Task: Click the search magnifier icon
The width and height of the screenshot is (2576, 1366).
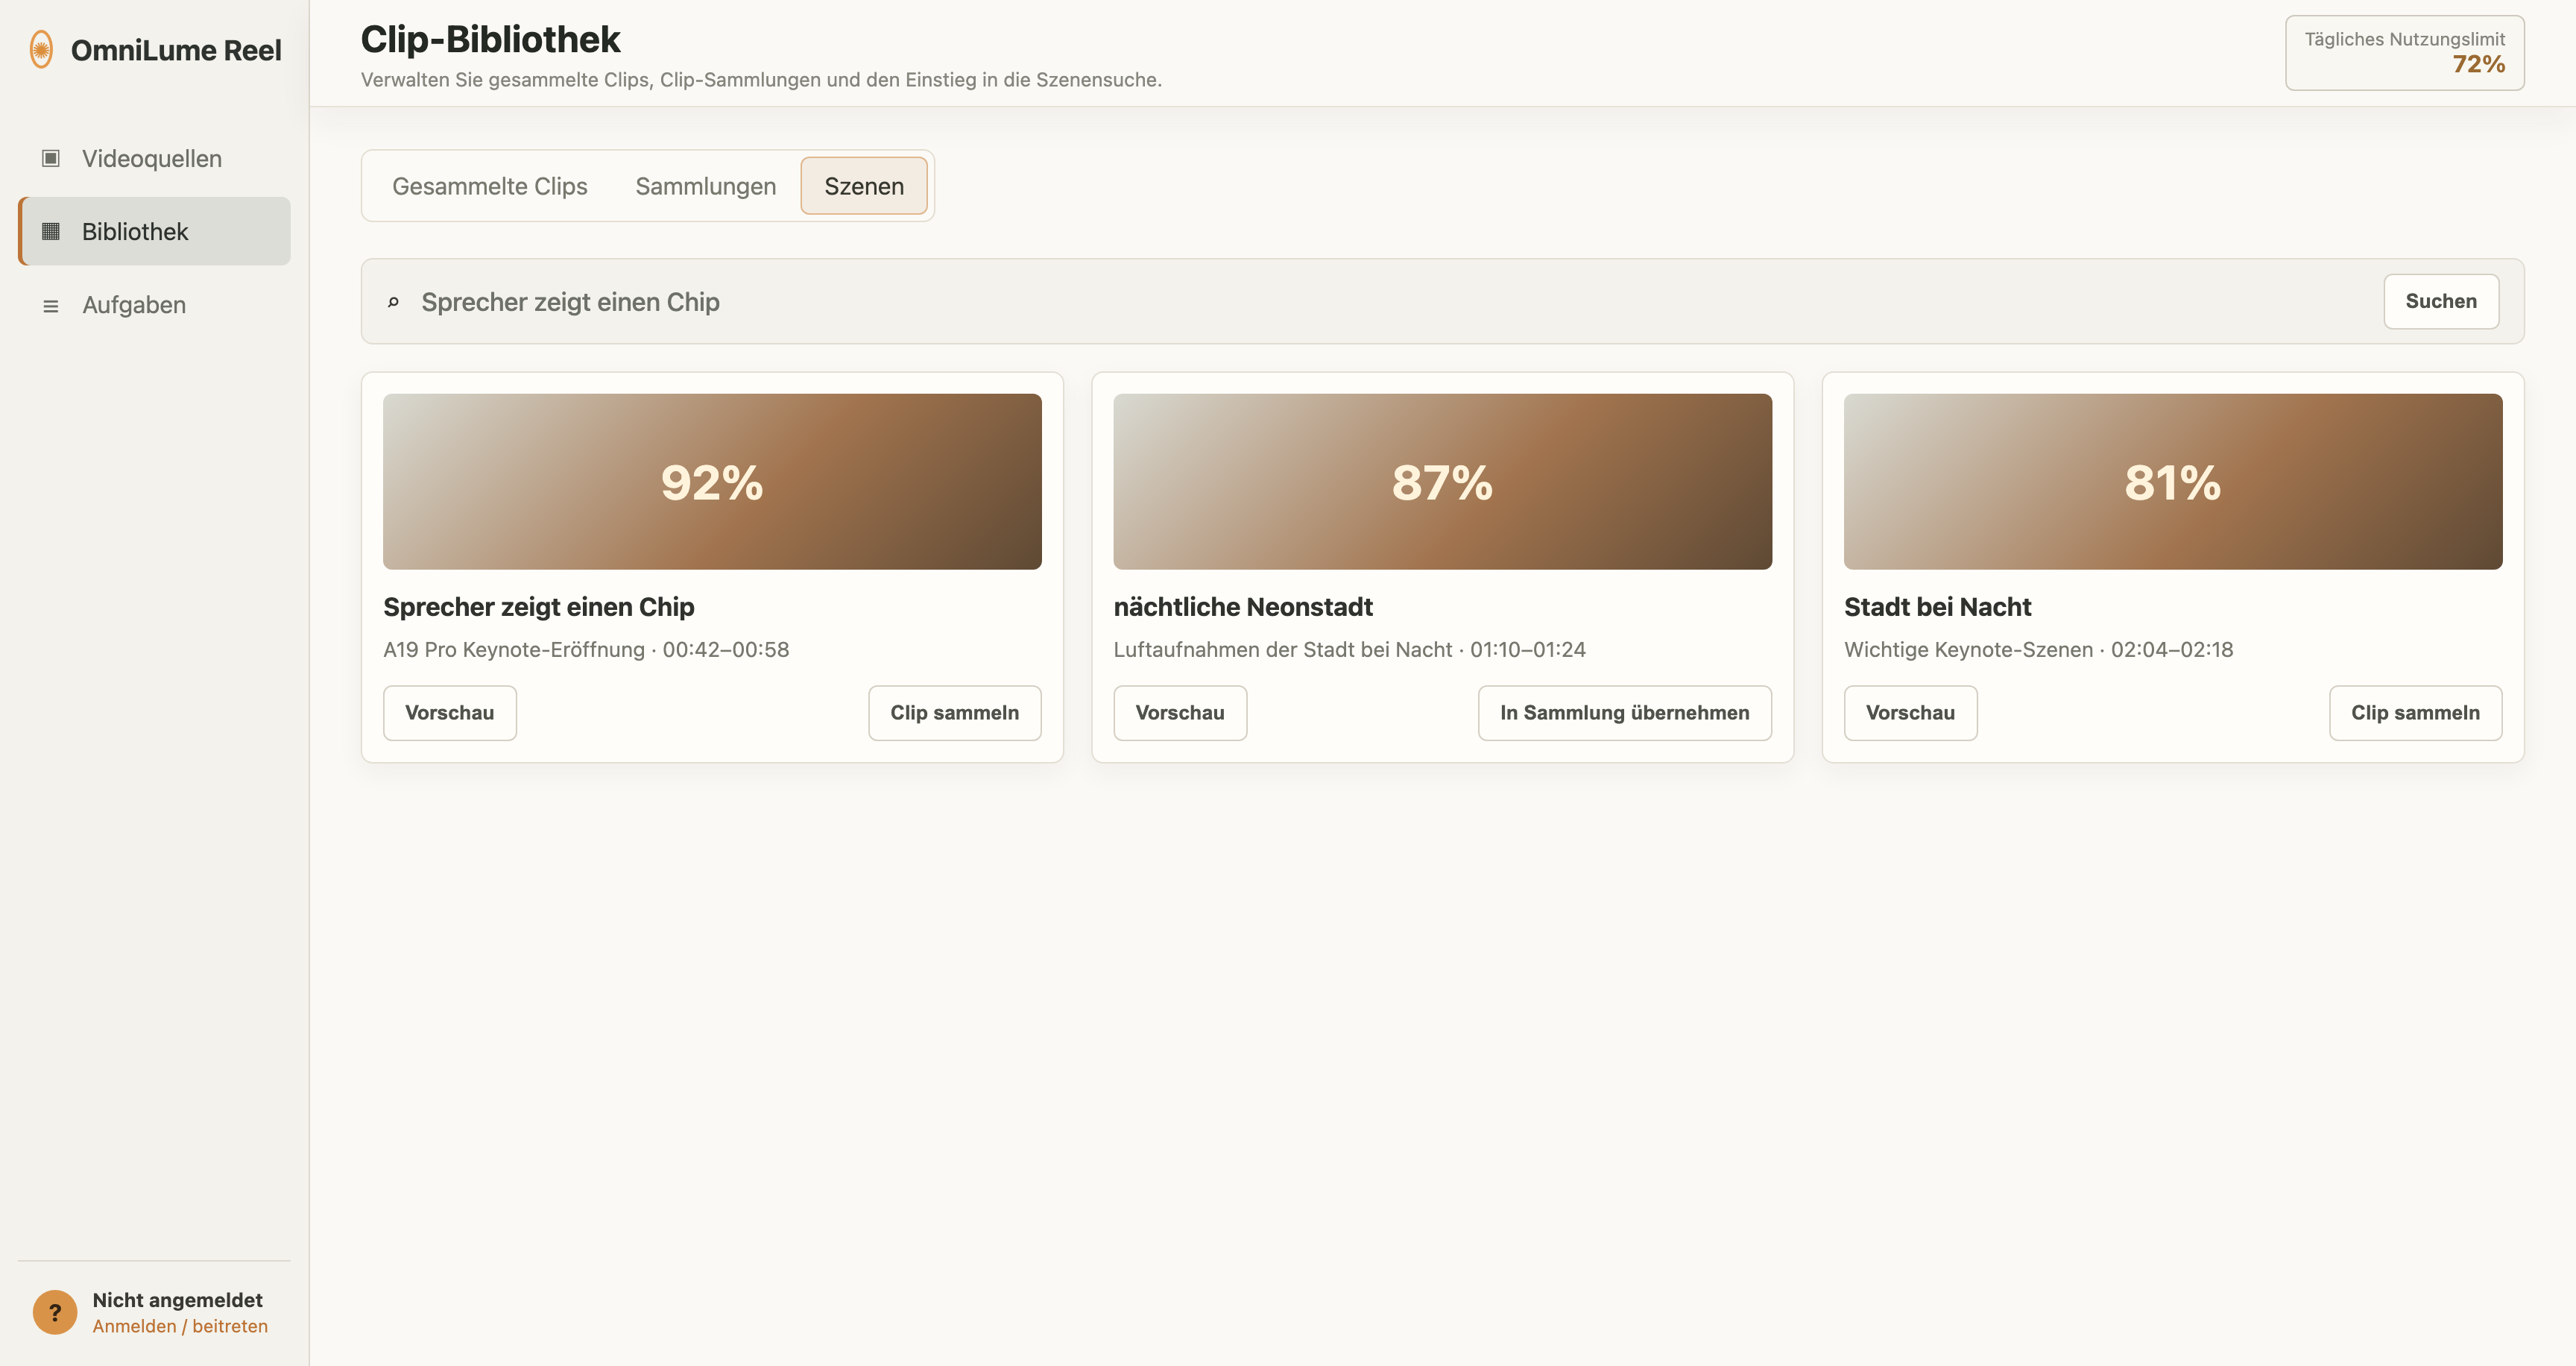Action: click(x=393, y=302)
